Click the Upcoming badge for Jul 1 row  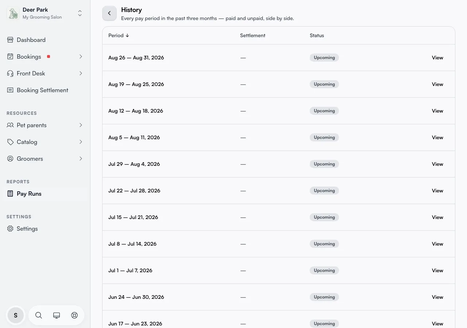[324, 270]
